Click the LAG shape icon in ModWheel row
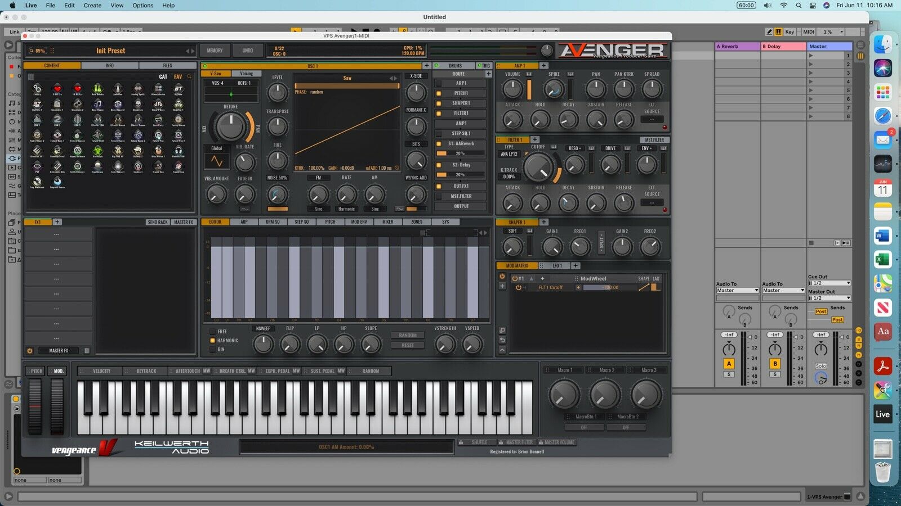Screen dimensions: 901x506 pyautogui.click(x=655, y=287)
